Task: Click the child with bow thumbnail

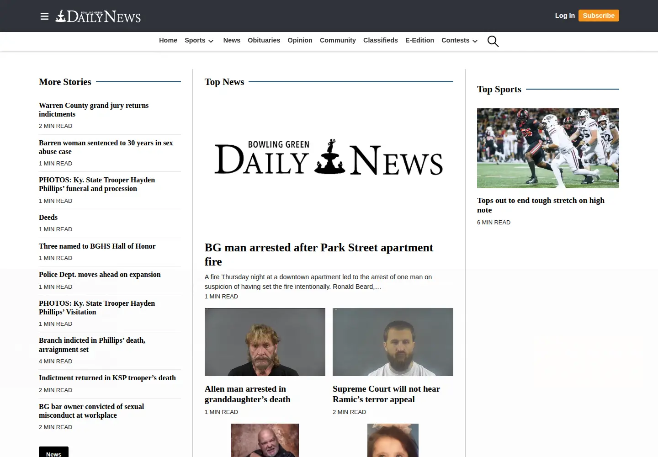Action: [393, 440]
